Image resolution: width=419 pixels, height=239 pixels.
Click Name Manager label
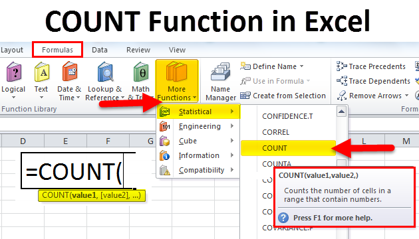[x=220, y=94]
